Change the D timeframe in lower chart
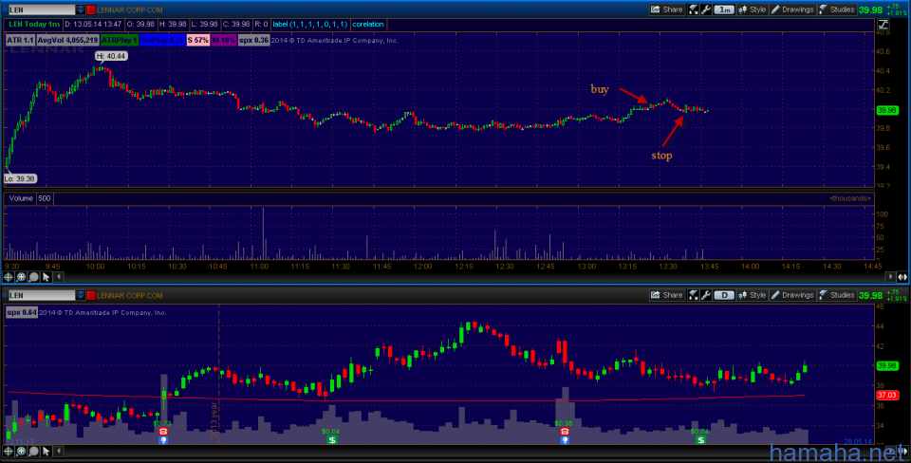Image resolution: width=911 pixels, height=463 pixels. (724, 295)
